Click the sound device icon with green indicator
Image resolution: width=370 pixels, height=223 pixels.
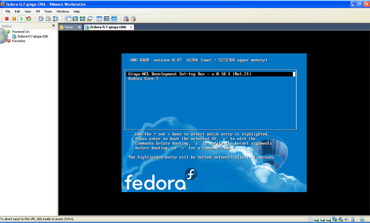340,220
